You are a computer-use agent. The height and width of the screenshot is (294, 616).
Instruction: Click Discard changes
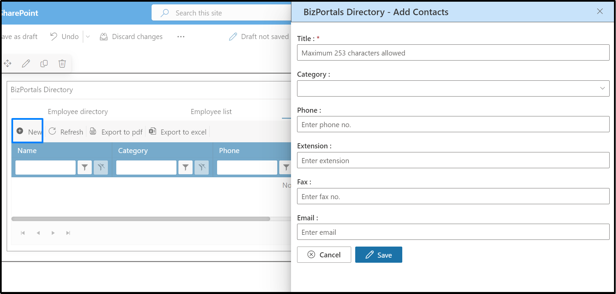[x=131, y=37]
